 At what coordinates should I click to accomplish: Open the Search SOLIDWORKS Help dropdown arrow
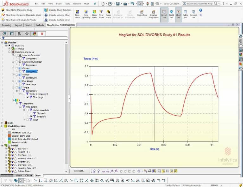click(x=219, y=3)
